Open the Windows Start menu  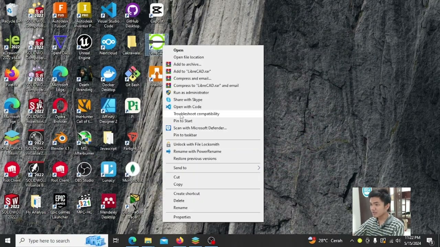(x=8, y=240)
